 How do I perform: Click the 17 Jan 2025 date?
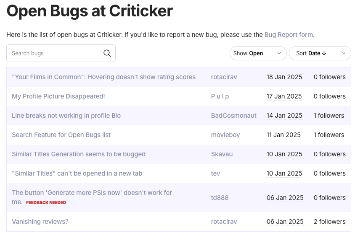284,96
